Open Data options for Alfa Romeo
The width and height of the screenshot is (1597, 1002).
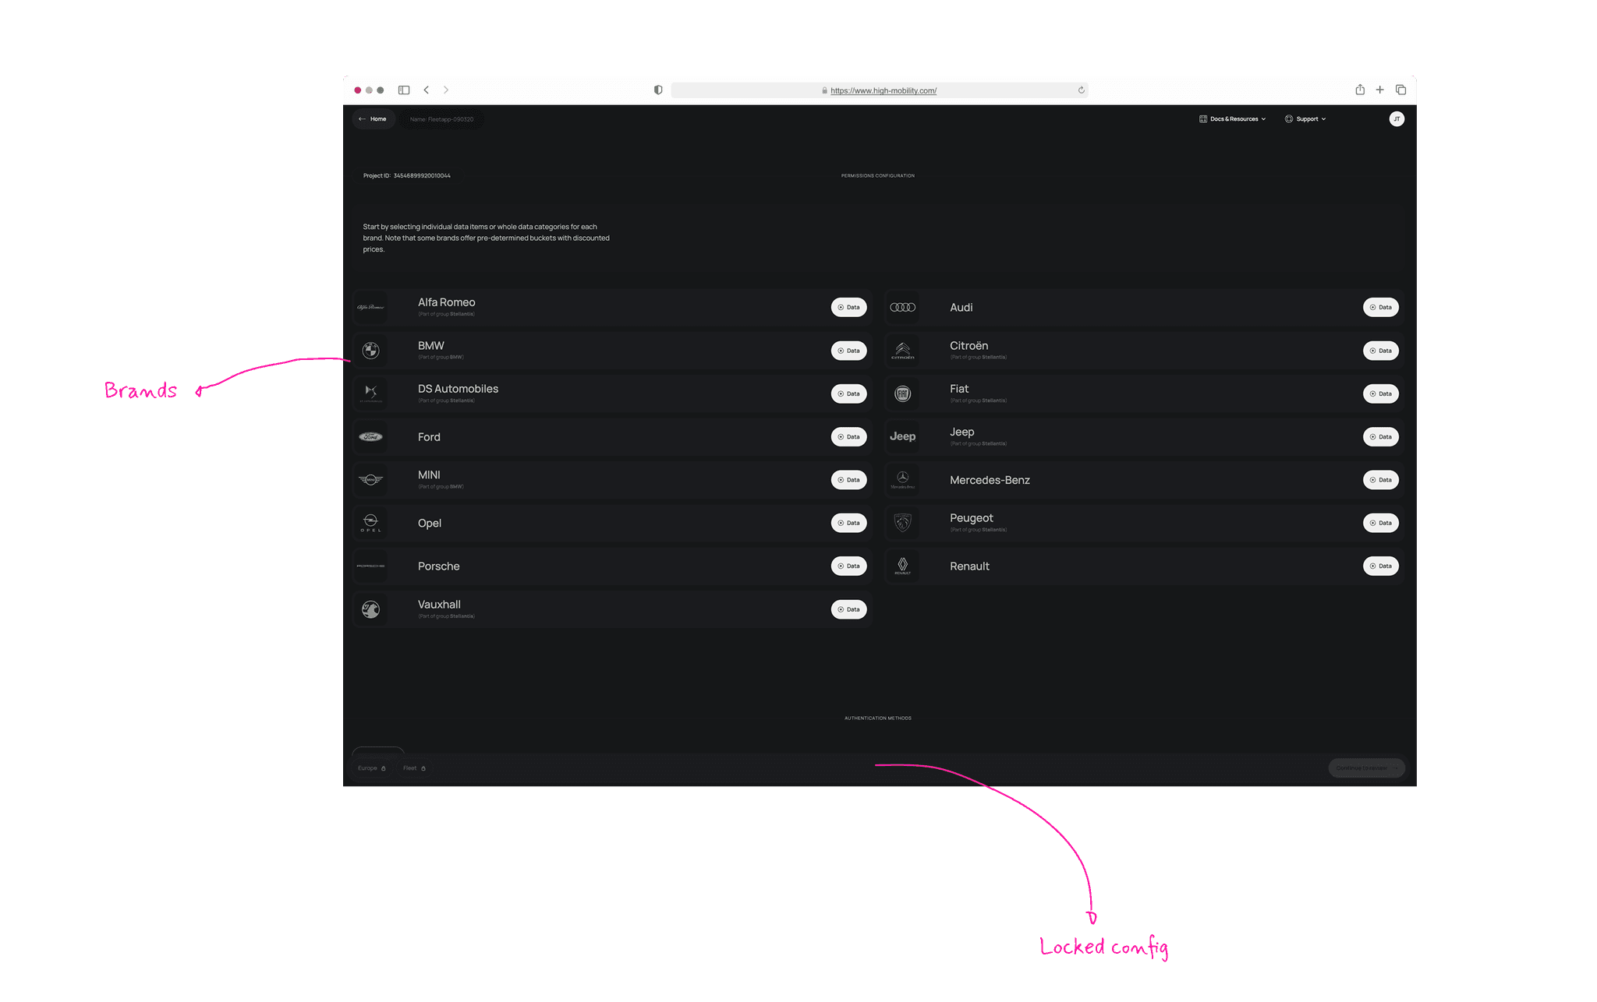(x=849, y=307)
